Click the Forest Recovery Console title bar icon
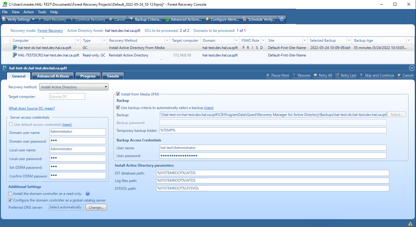This screenshot has height=227, width=416. 5,4
